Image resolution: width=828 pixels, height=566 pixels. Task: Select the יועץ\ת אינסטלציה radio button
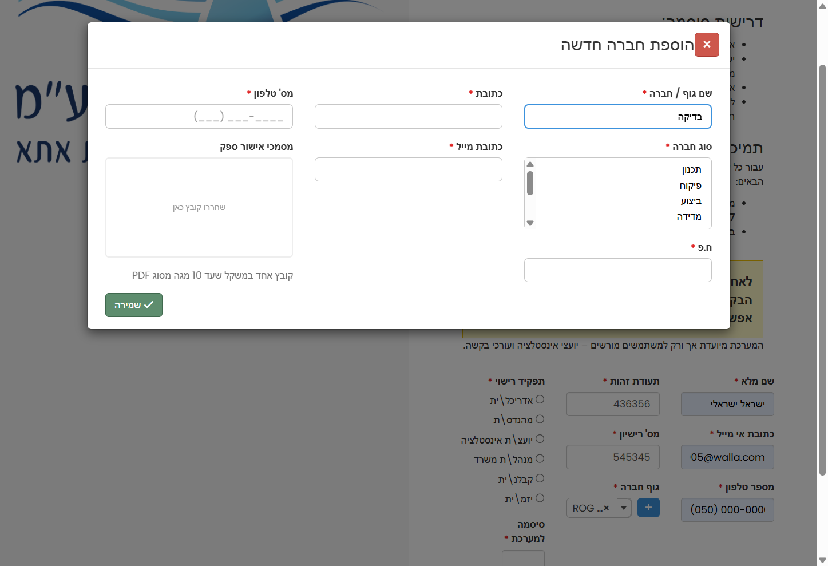pyautogui.click(x=540, y=439)
